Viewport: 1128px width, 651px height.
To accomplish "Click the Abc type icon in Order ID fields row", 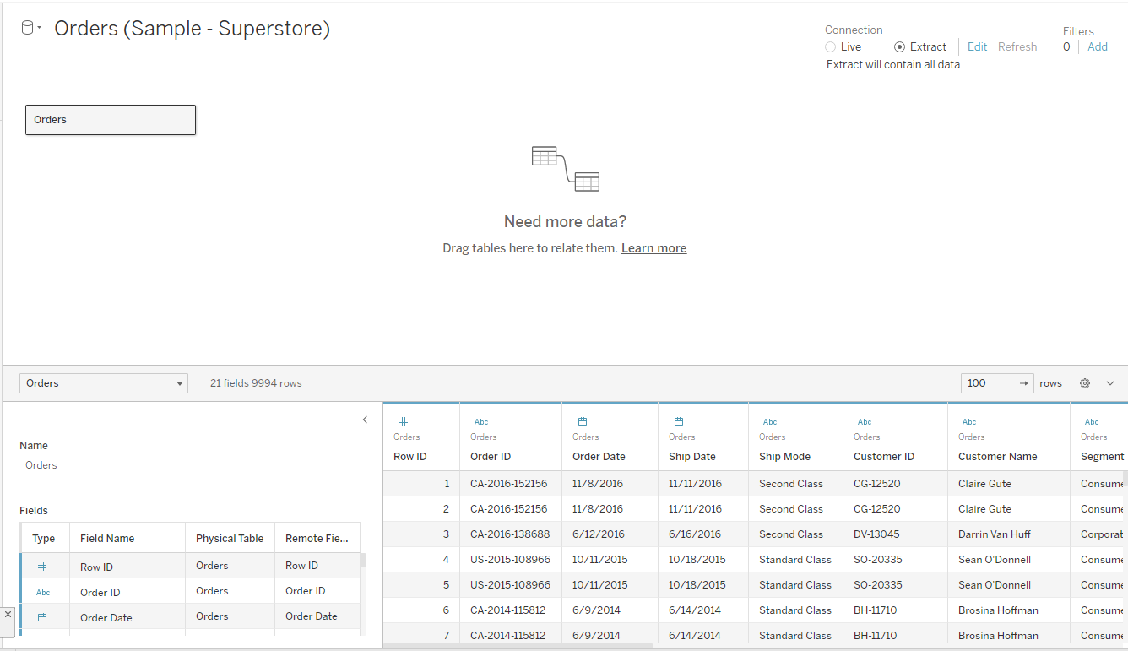I will click(x=43, y=593).
